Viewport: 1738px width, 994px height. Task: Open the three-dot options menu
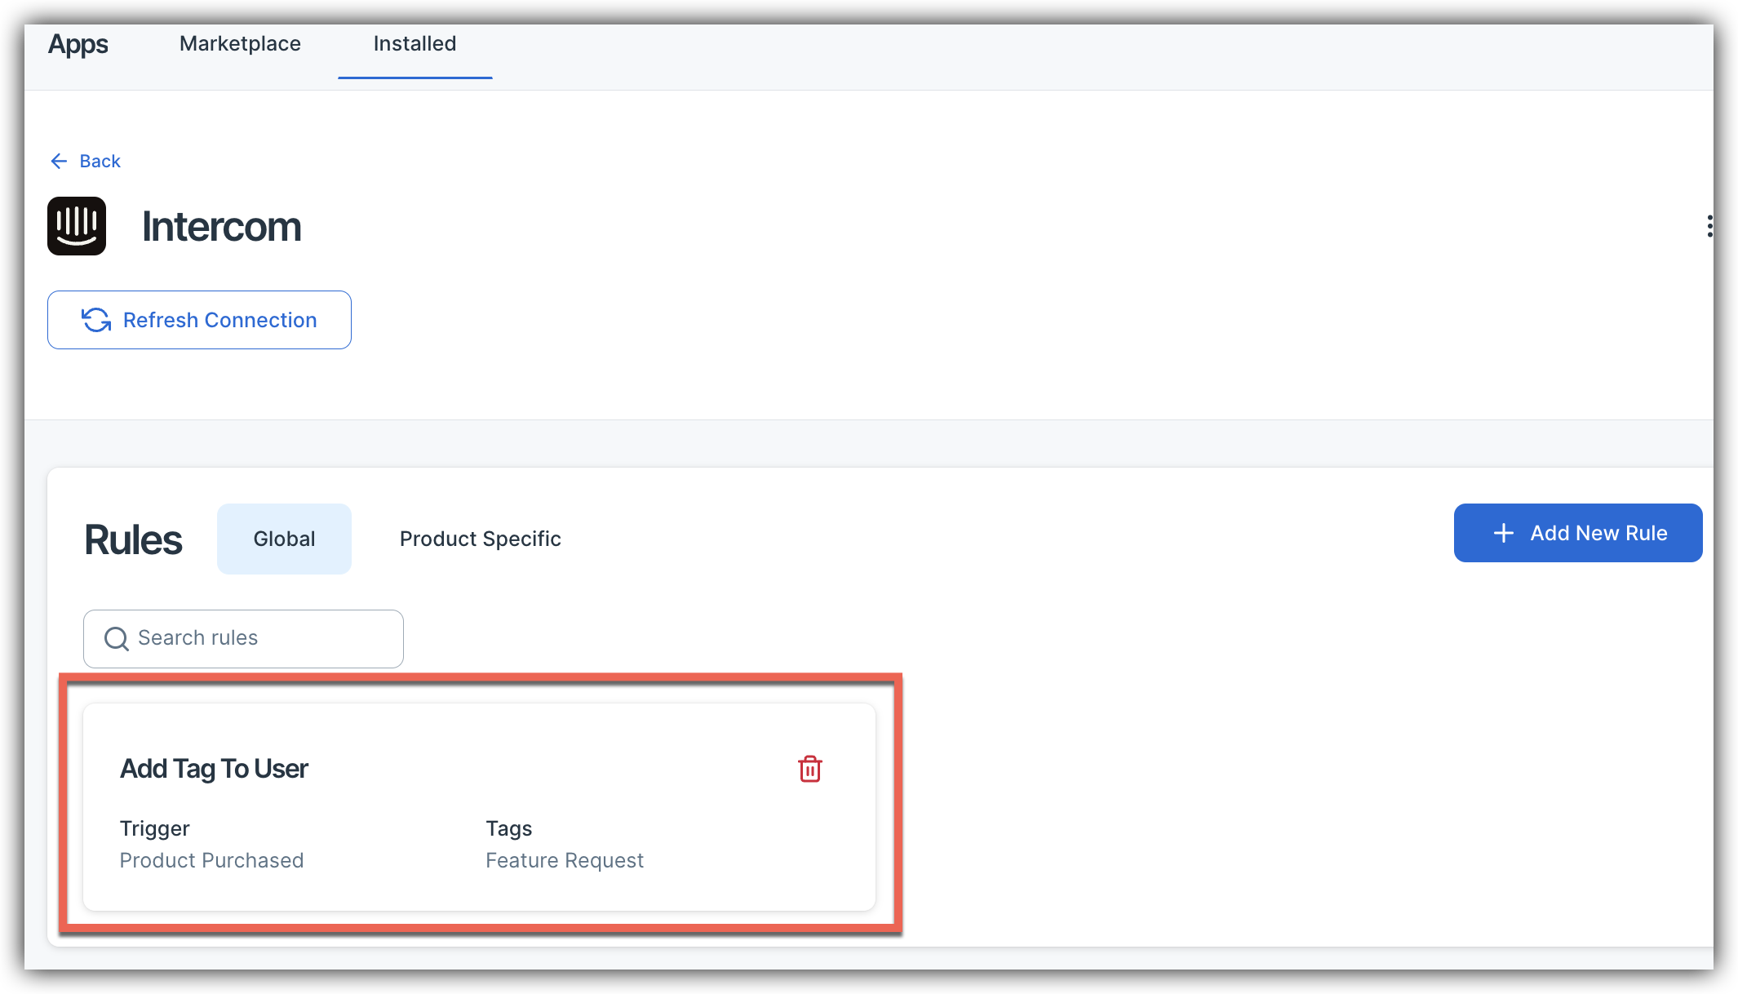tap(1709, 226)
